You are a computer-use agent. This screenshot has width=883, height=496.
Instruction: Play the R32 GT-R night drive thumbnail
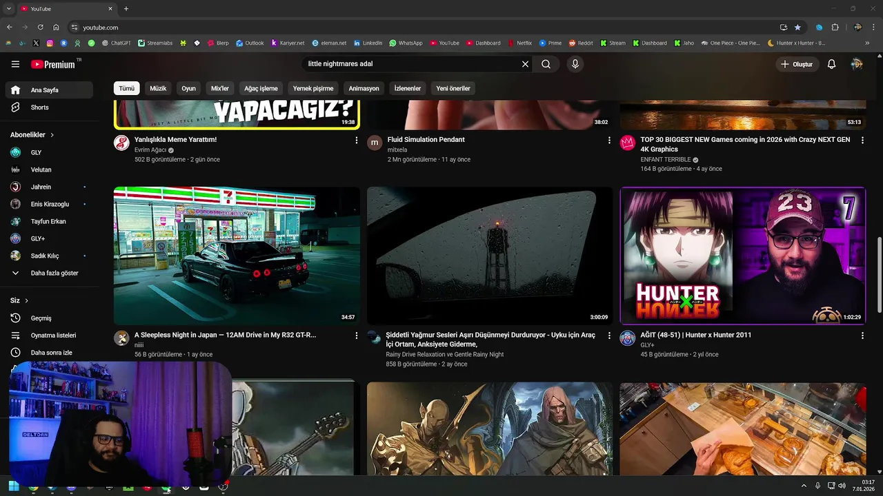point(237,256)
